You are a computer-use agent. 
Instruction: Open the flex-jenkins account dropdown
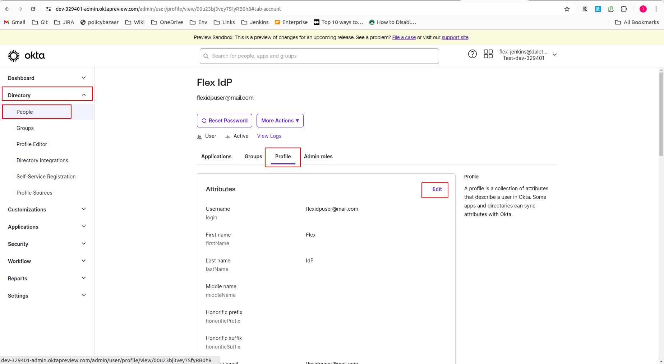(x=528, y=55)
